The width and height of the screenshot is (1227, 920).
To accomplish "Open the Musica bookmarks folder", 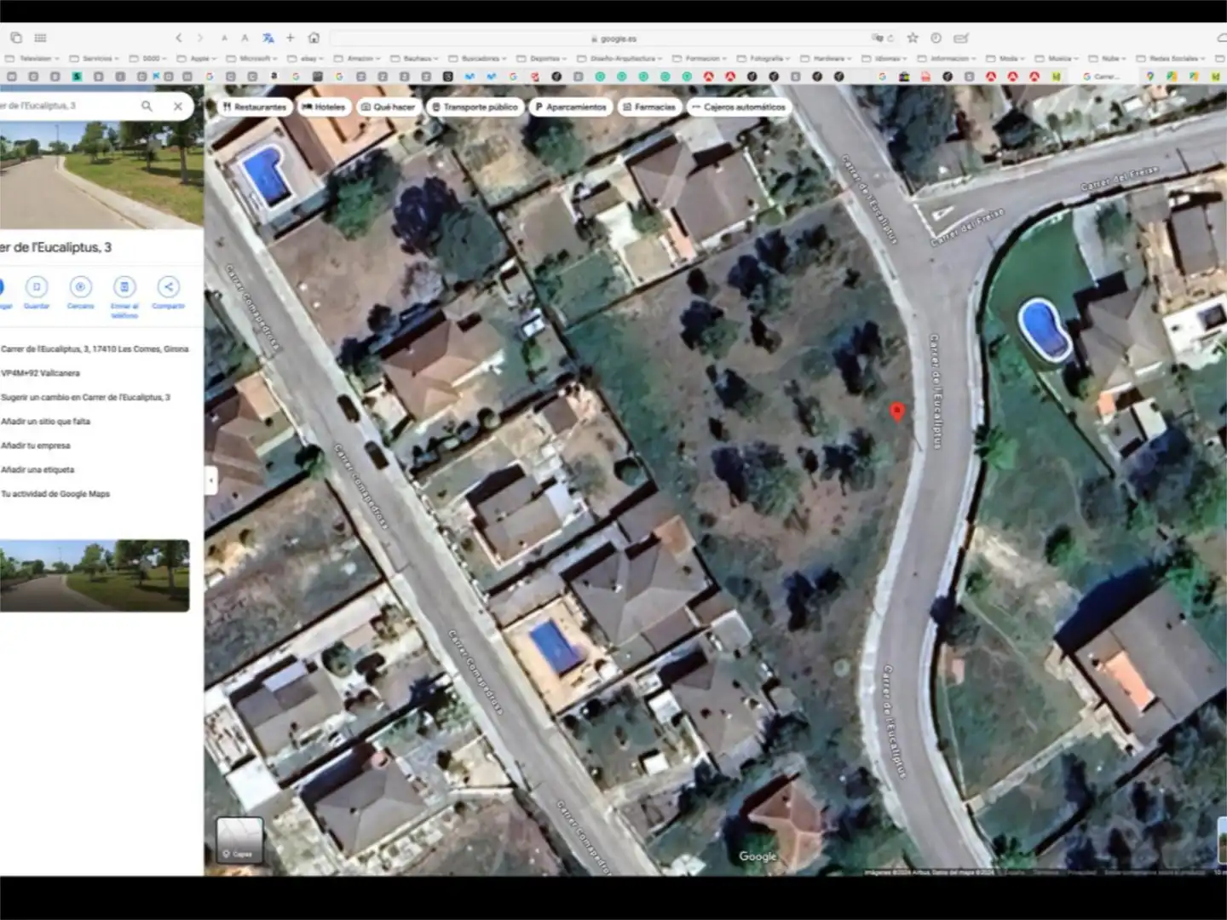I will 1057,59.
